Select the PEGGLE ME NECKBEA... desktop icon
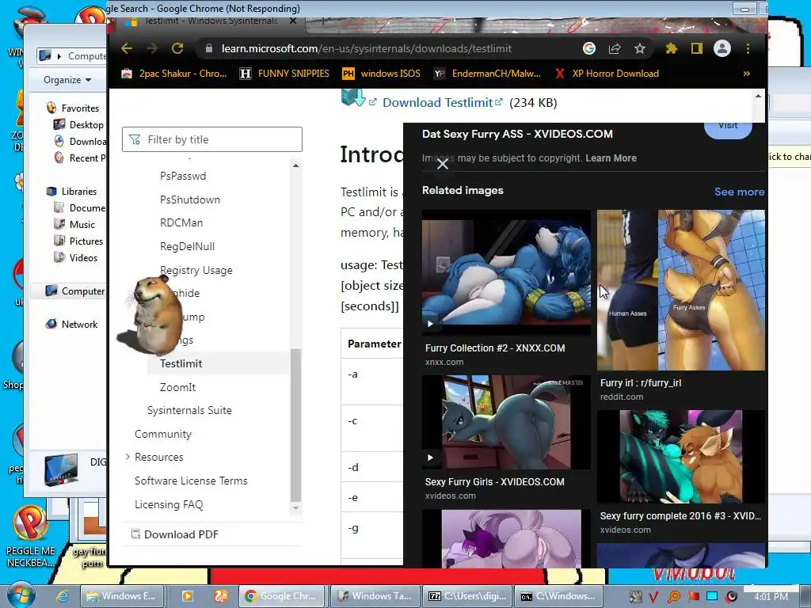This screenshot has height=608, width=811. (x=31, y=537)
